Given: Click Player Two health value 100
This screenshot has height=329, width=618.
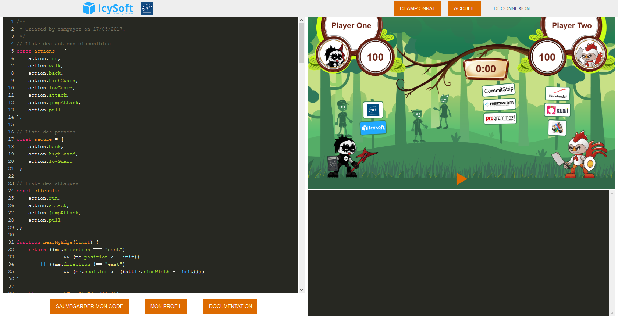Looking at the screenshot, I should click(x=547, y=57).
